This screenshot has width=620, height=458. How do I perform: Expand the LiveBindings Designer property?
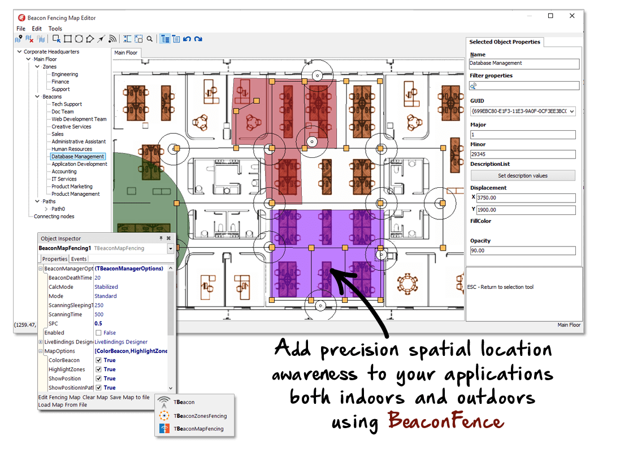(x=40, y=342)
